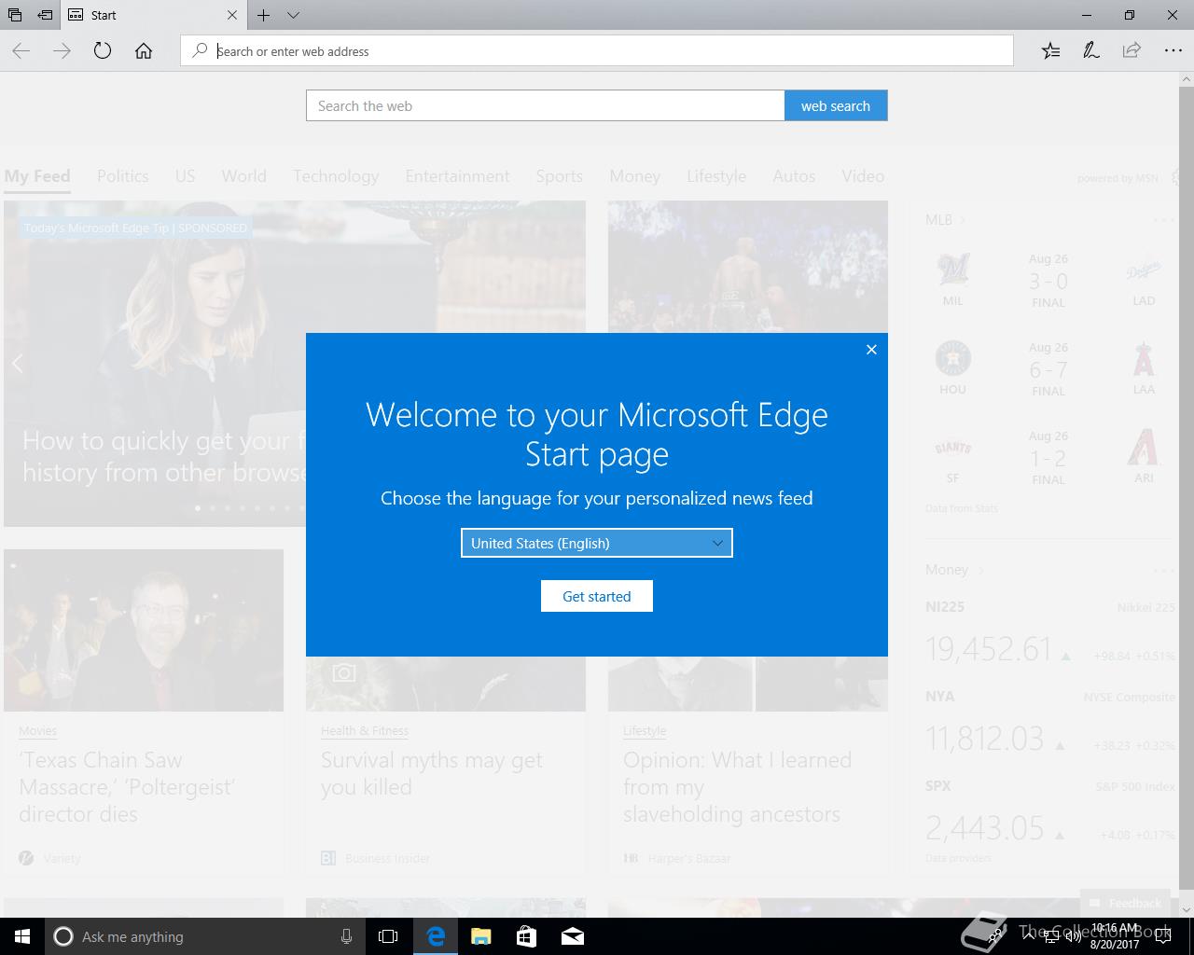The width and height of the screenshot is (1194, 955).
Task: Open SF vs ARI 1-2 game
Action: coord(1050,457)
